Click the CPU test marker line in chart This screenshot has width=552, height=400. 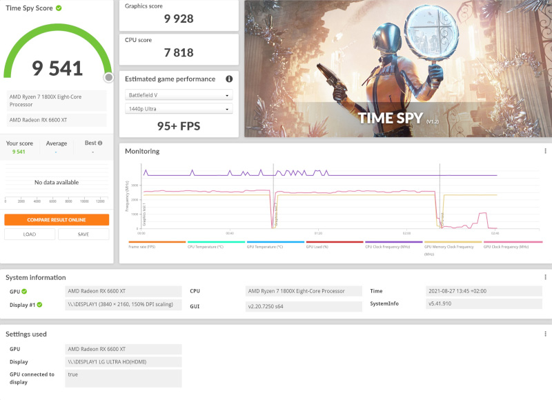point(440,196)
